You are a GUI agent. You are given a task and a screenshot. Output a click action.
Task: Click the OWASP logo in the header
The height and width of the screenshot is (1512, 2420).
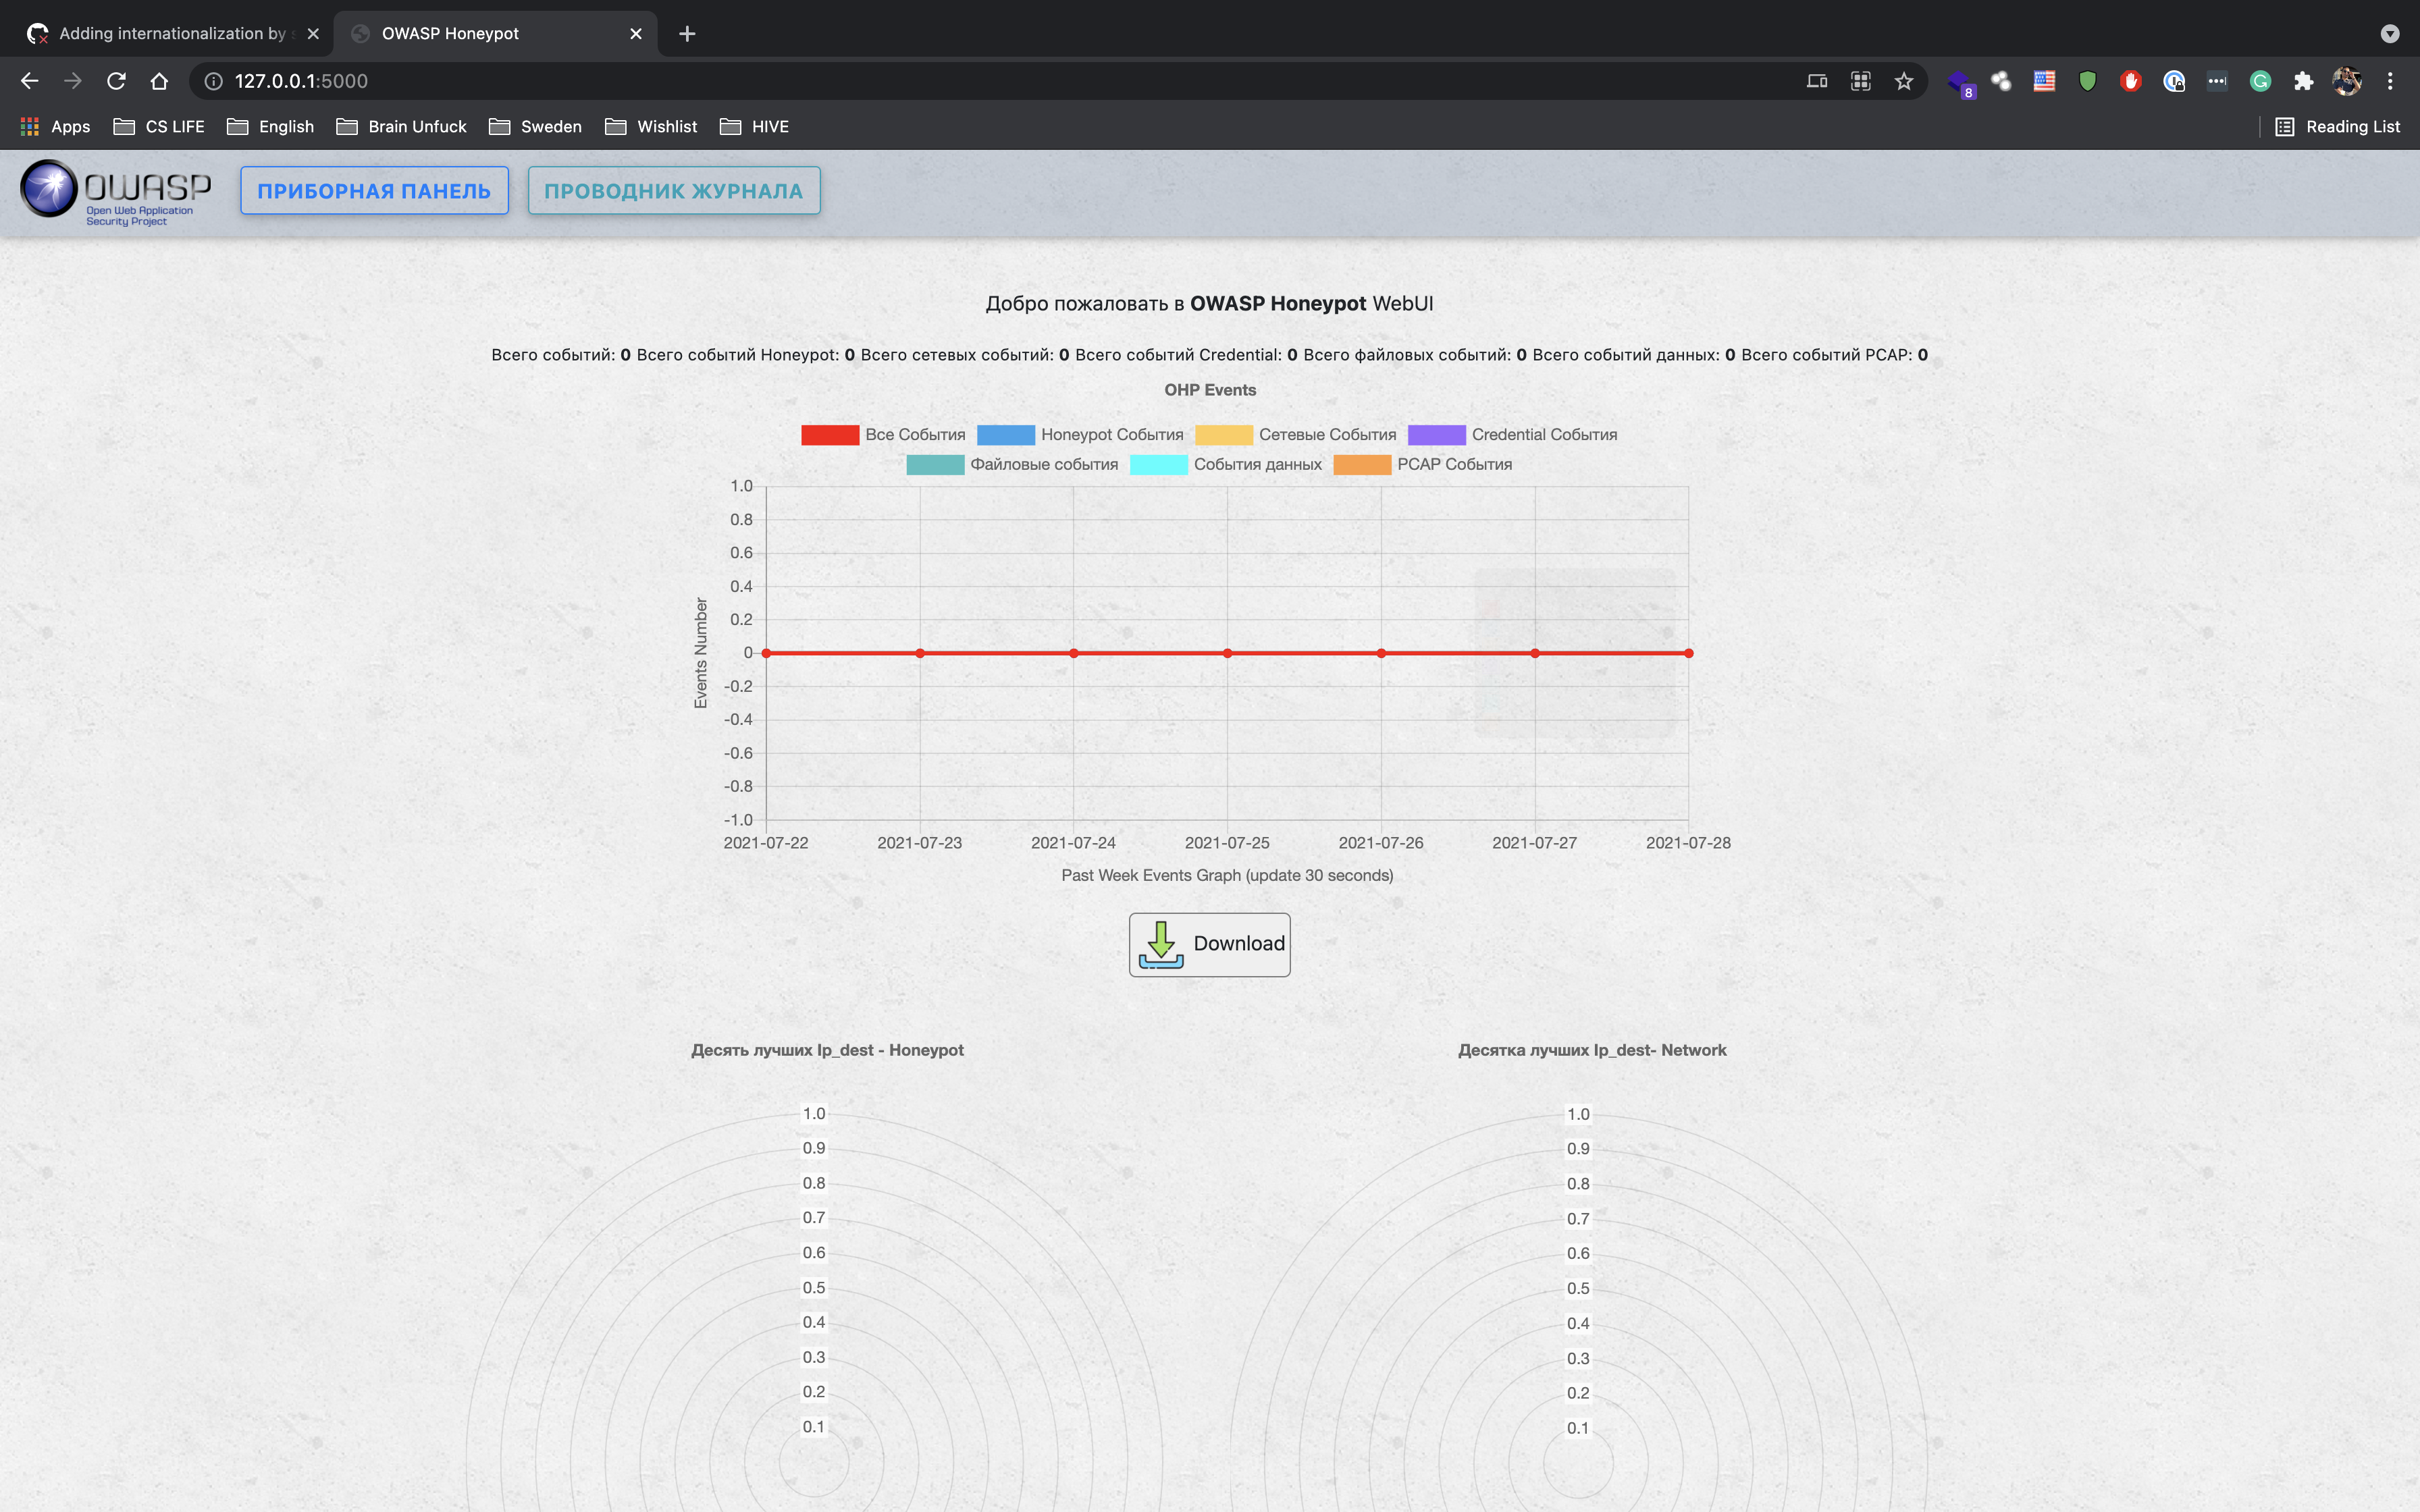tap(116, 192)
